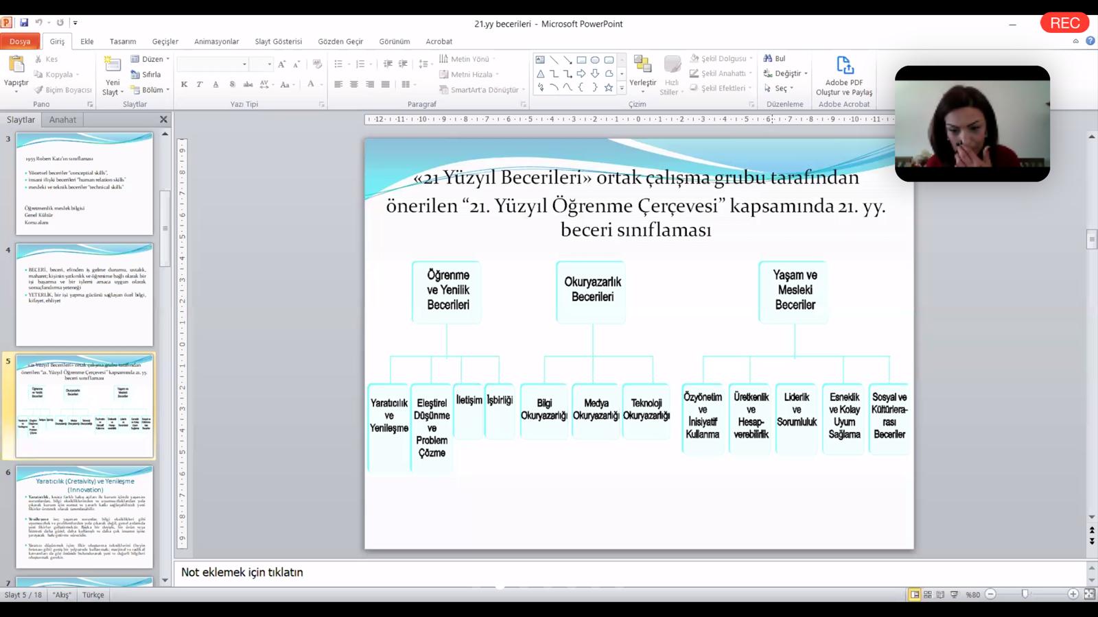Select the arrow line shape

568,60
